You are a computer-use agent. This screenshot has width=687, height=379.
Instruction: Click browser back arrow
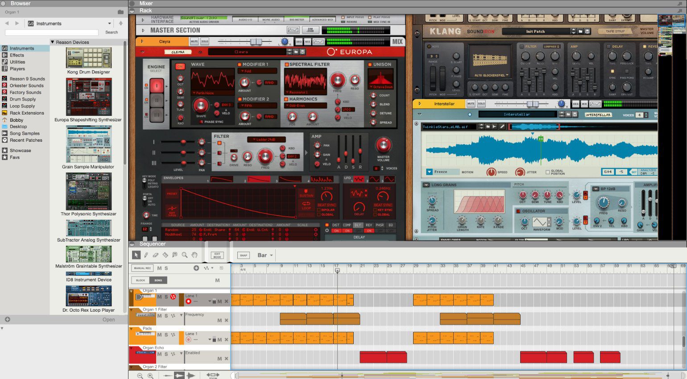coord(7,23)
